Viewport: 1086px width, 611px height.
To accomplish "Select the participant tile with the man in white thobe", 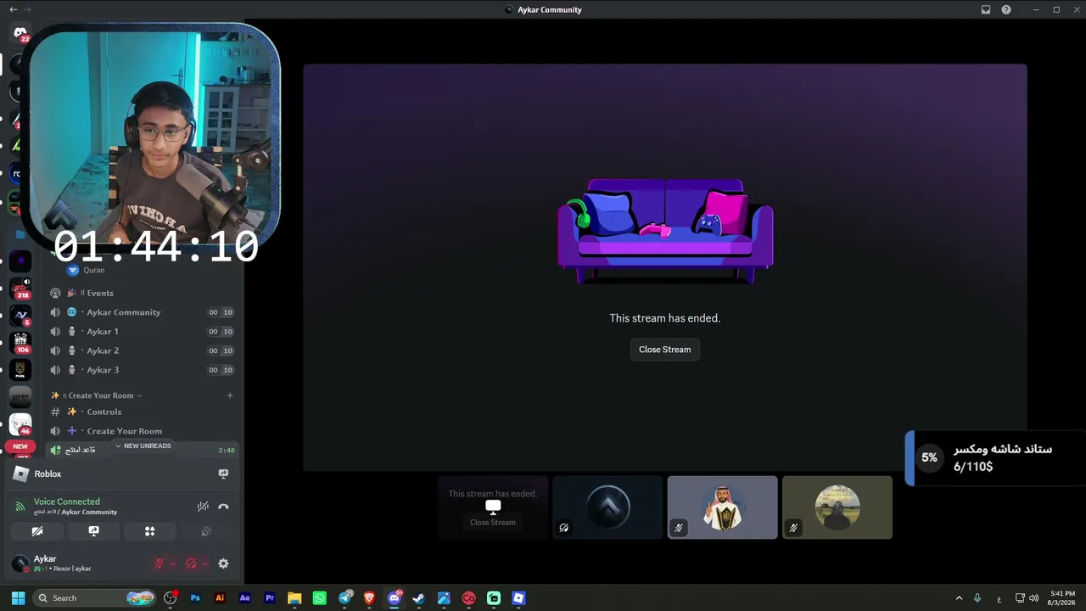I will (x=722, y=507).
